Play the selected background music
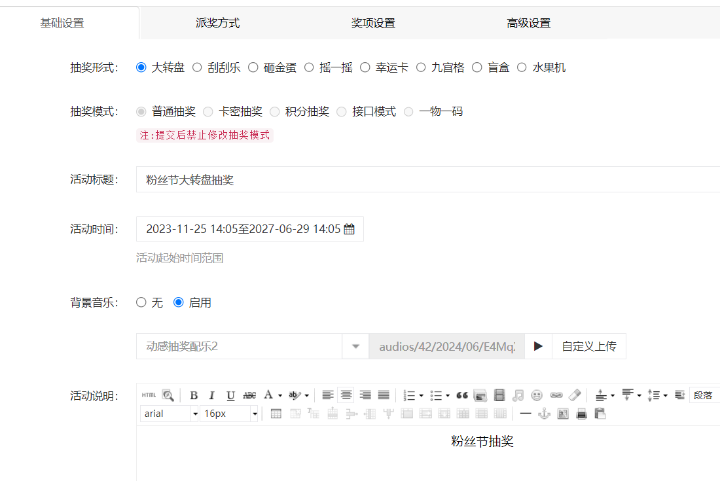This screenshot has width=720, height=481. pyautogui.click(x=538, y=346)
